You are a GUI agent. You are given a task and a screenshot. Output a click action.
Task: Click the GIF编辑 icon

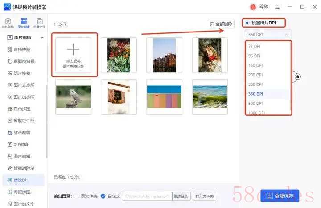point(10,144)
